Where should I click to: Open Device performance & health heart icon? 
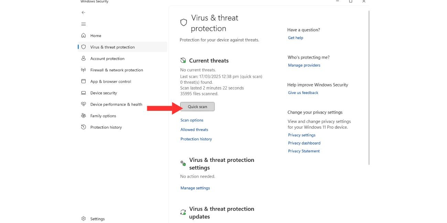[83, 104]
